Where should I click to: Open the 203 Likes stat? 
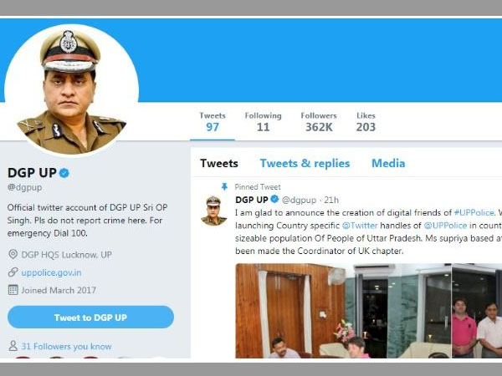366,121
